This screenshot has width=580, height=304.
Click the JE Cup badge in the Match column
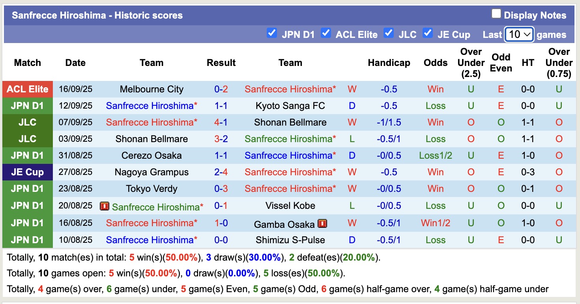coord(27,172)
